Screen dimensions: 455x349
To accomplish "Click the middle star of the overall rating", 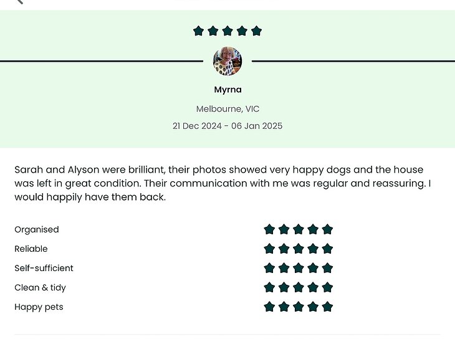I will 228,31.
